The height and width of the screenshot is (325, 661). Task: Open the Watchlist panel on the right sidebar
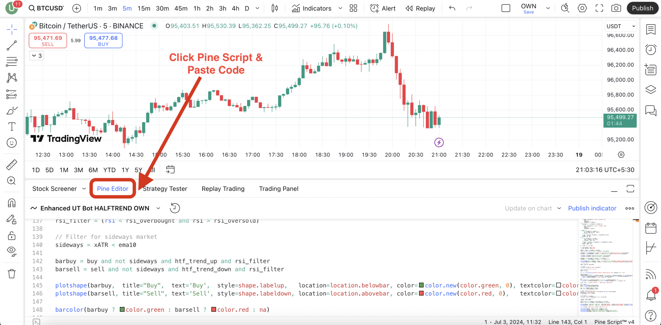click(x=651, y=29)
